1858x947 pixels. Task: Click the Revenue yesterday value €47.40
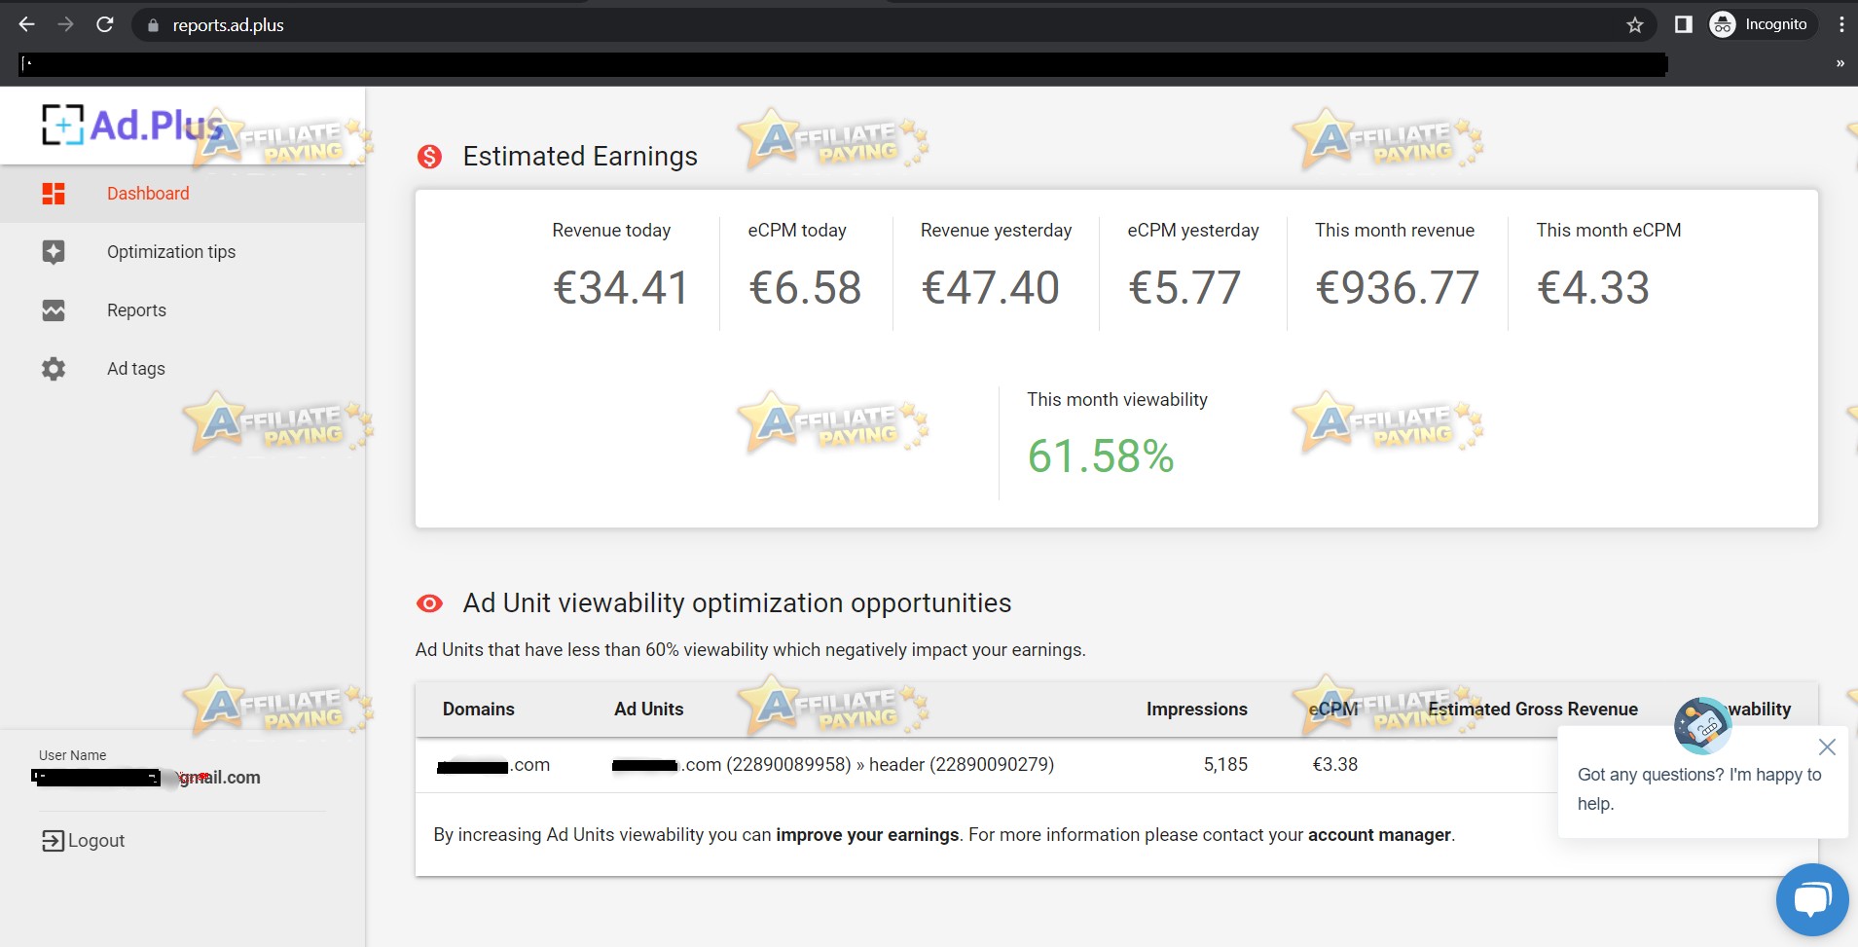pyautogui.click(x=991, y=288)
